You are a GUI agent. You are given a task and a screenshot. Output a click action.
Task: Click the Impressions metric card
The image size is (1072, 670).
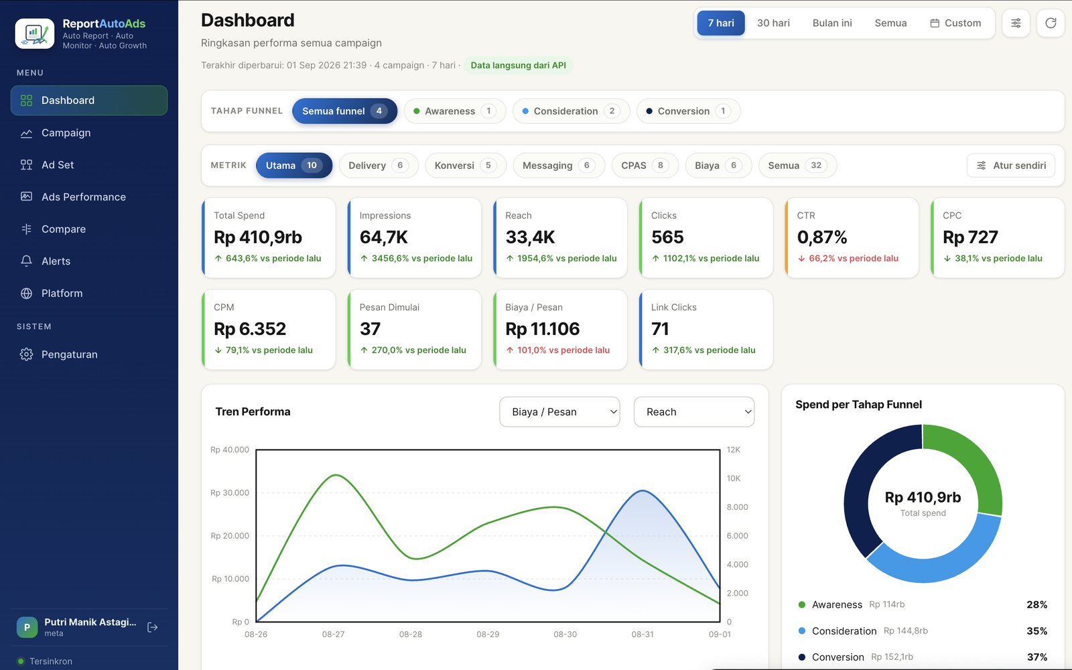pyautogui.click(x=415, y=238)
